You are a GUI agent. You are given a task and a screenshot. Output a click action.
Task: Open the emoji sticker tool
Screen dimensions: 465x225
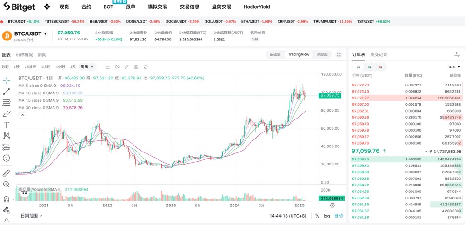pyautogui.click(x=7, y=158)
